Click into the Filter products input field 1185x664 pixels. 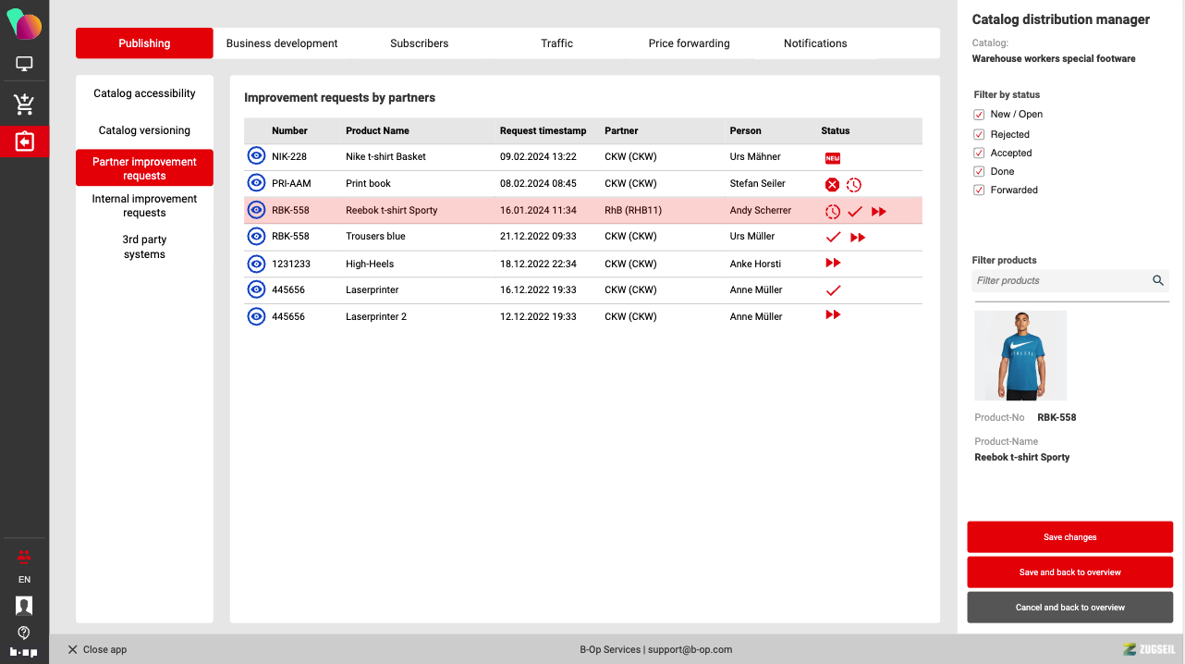click(x=1061, y=281)
